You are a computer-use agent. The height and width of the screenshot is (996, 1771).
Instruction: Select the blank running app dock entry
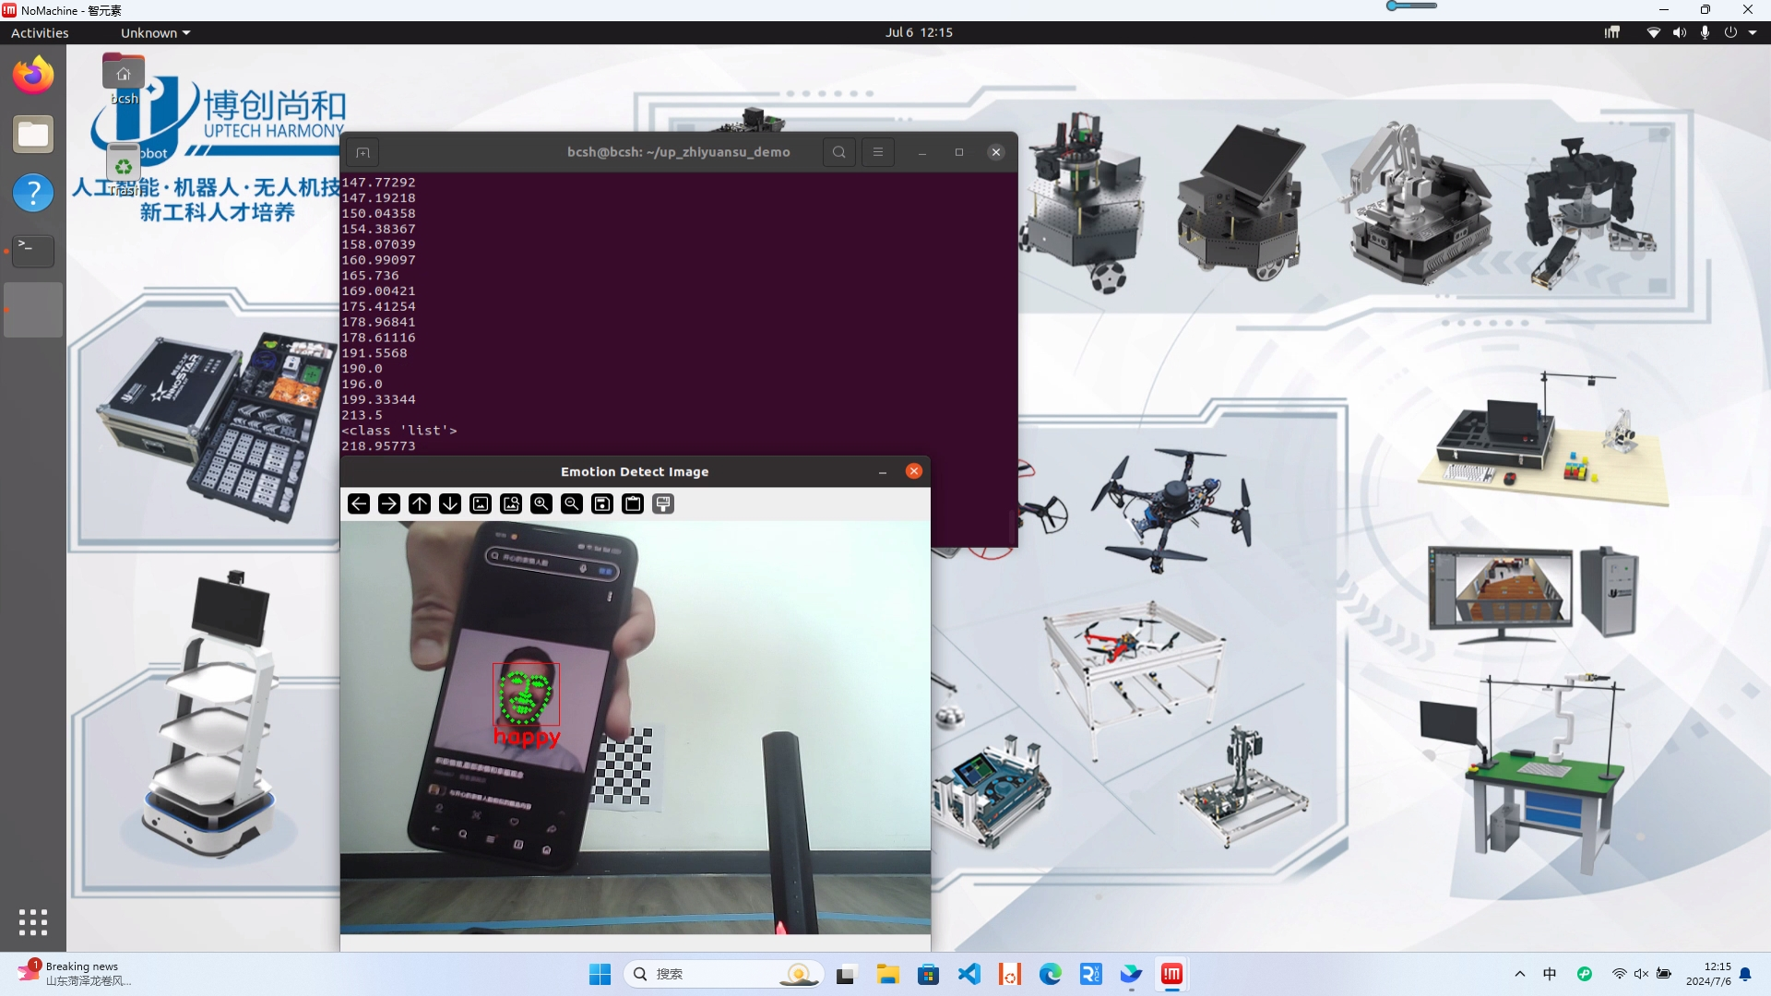[33, 310]
